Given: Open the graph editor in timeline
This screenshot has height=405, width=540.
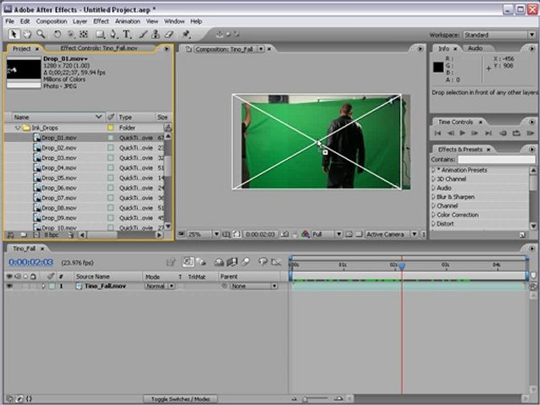Looking at the screenshot, I should (276, 263).
